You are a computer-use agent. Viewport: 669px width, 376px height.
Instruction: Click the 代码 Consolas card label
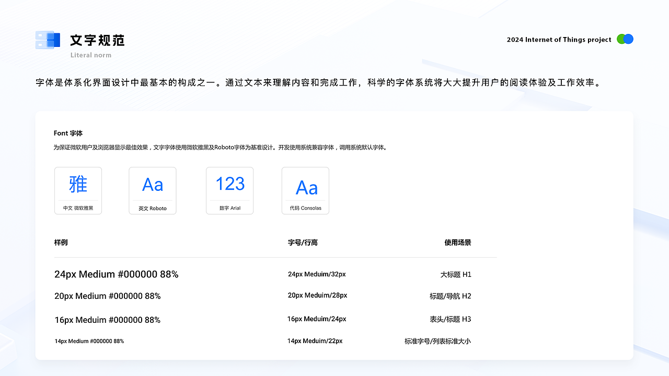tap(306, 208)
